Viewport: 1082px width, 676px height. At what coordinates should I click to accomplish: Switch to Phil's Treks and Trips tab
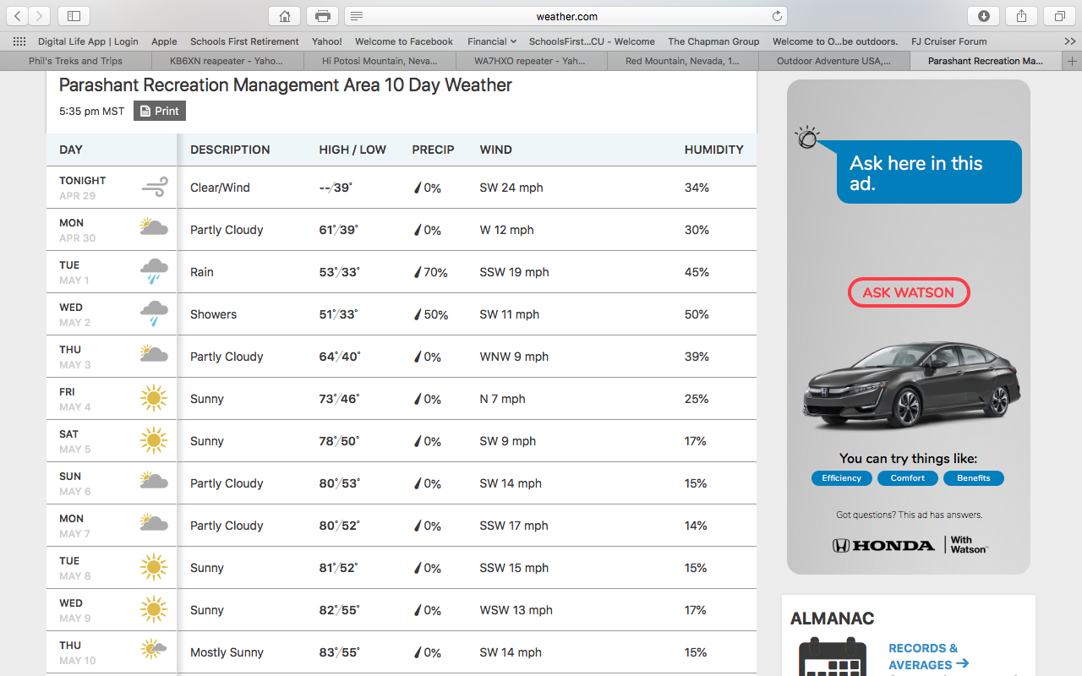(75, 61)
